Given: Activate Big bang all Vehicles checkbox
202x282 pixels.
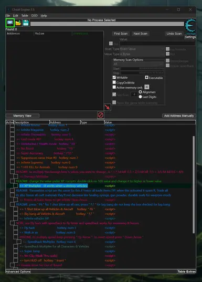Looking at the screenshot, I should 16,214.
